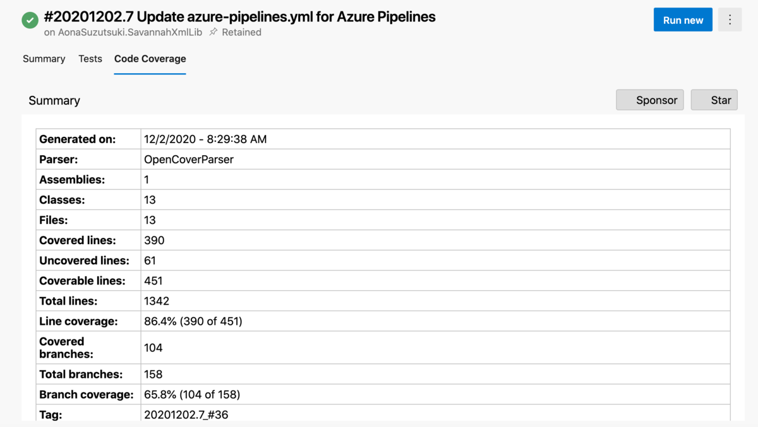Click the Summary section heading
The image size is (758, 427).
coord(54,100)
